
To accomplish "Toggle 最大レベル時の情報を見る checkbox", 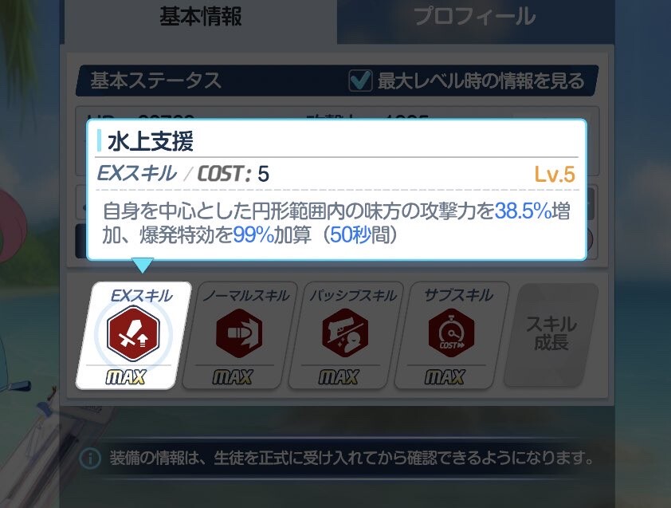I will click(x=360, y=81).
